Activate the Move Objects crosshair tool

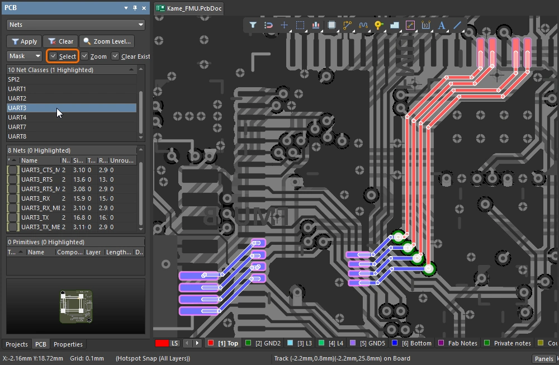point(284,25)
